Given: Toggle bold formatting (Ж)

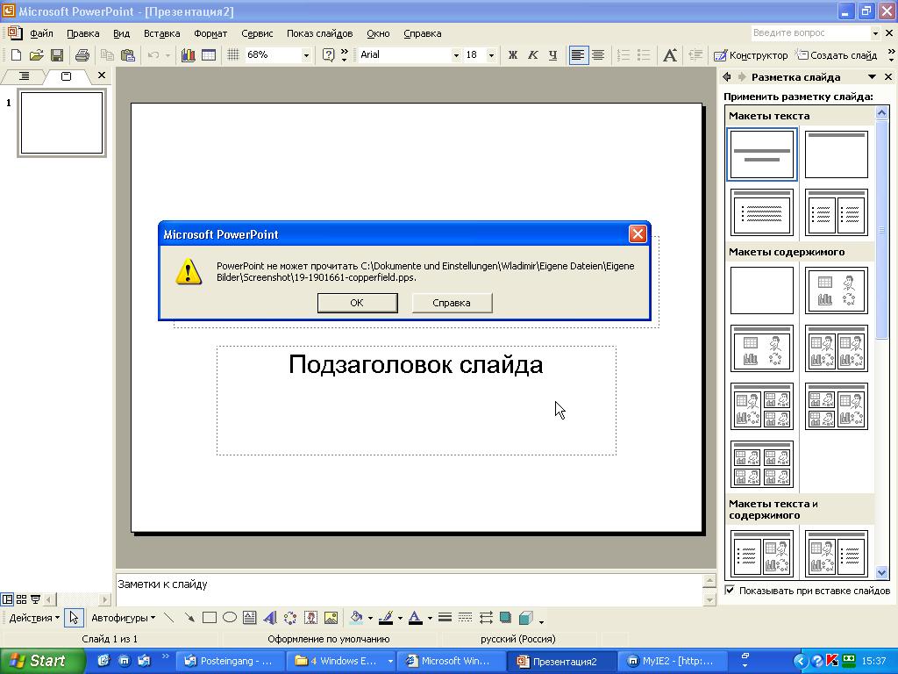Looking at the screenshot, I should 512,55.
